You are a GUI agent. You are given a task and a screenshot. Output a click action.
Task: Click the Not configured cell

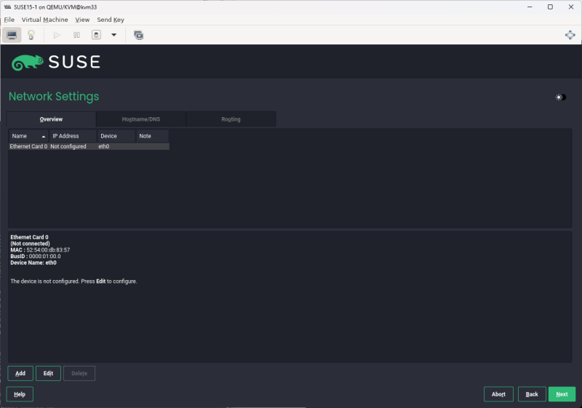(x=68, y=146)
